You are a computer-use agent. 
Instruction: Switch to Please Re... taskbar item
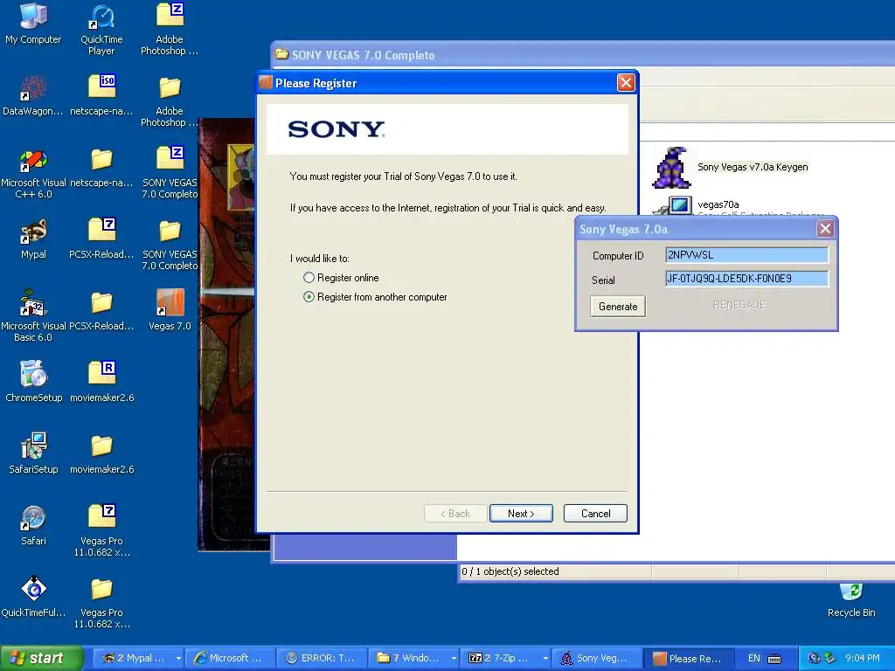(689, 659)
